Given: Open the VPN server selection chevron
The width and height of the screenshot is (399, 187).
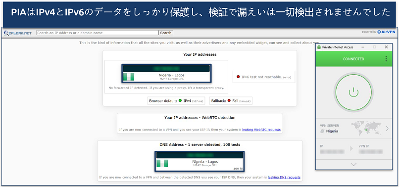Looking at the screenshot, I should click(x=387, y=129).
